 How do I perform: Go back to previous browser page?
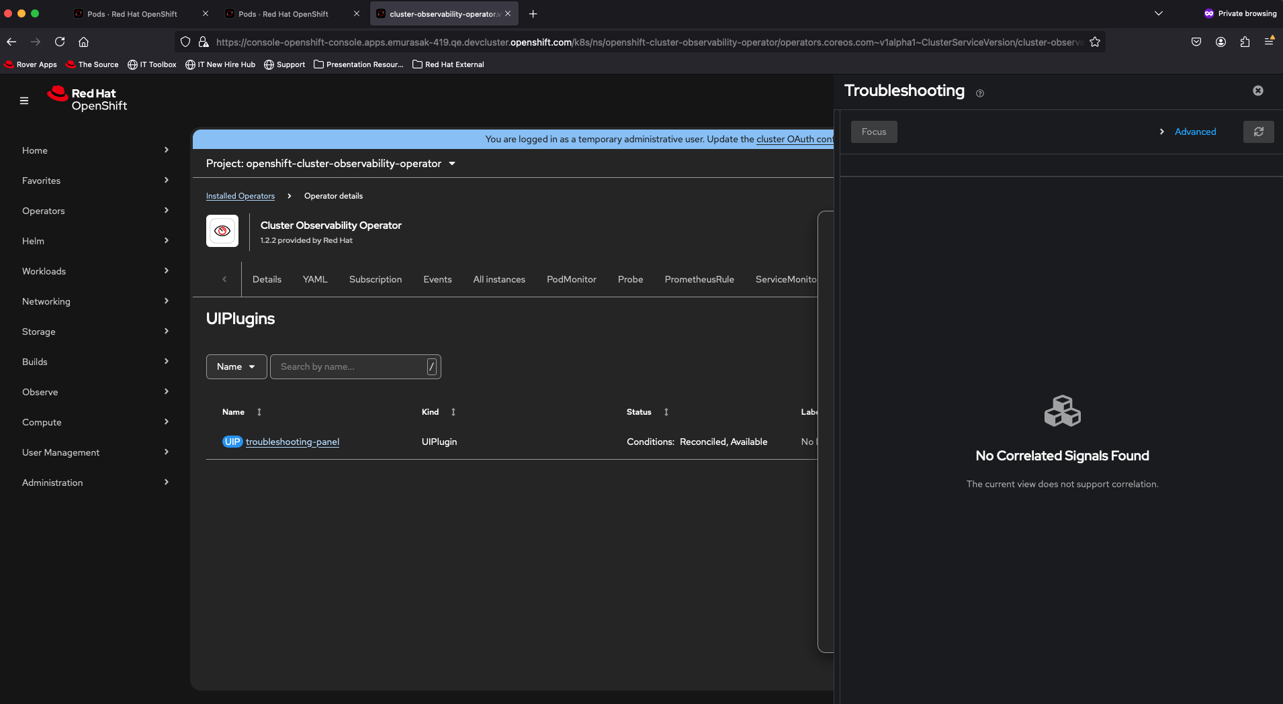pos(11,42)
